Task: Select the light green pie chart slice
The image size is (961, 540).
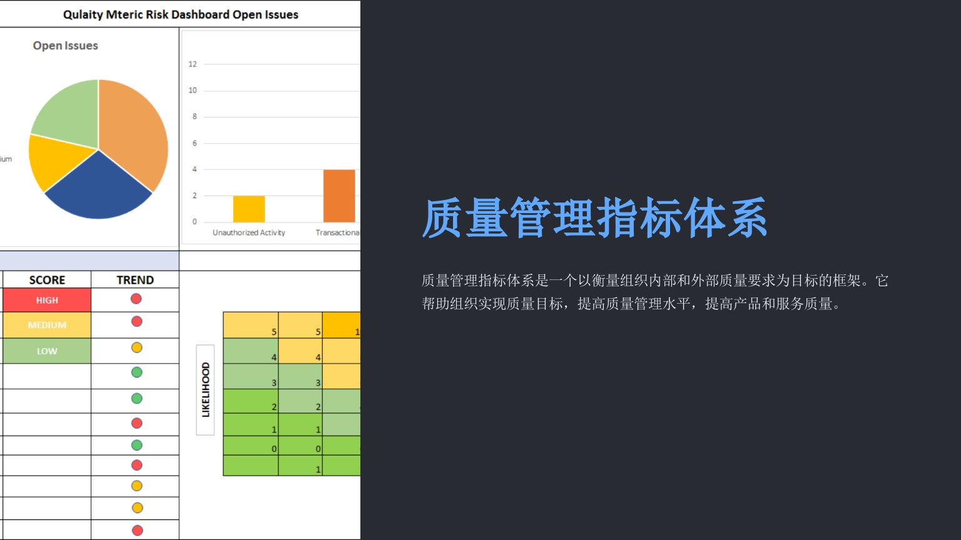Action: [72, 112]
